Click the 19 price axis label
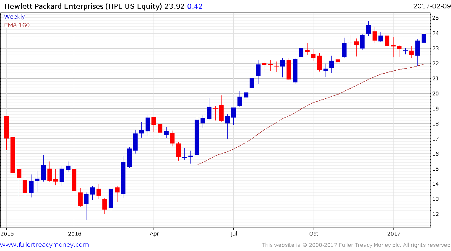451x251 pixels. 435,108
